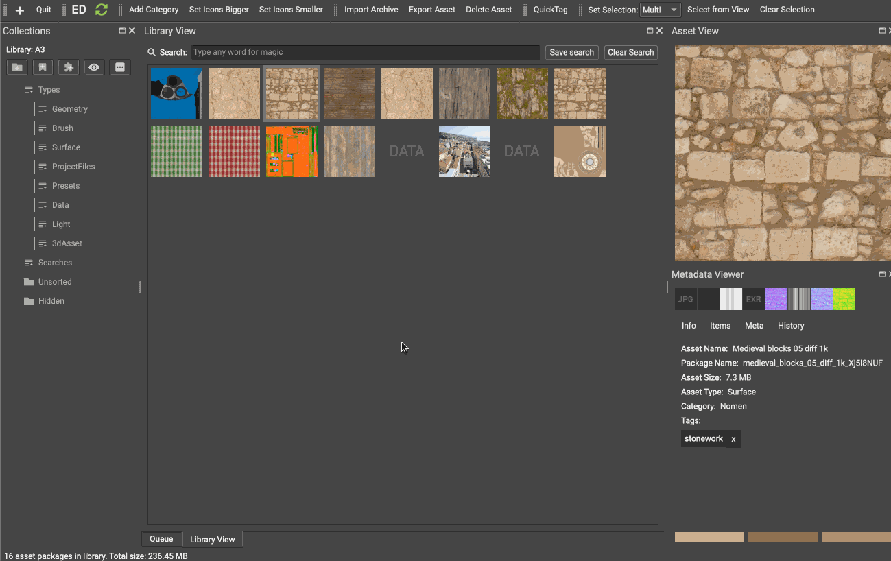Screen dimensions: 891x561
Task: Open the Set Selection Multi dropdown
Action: 660,10
